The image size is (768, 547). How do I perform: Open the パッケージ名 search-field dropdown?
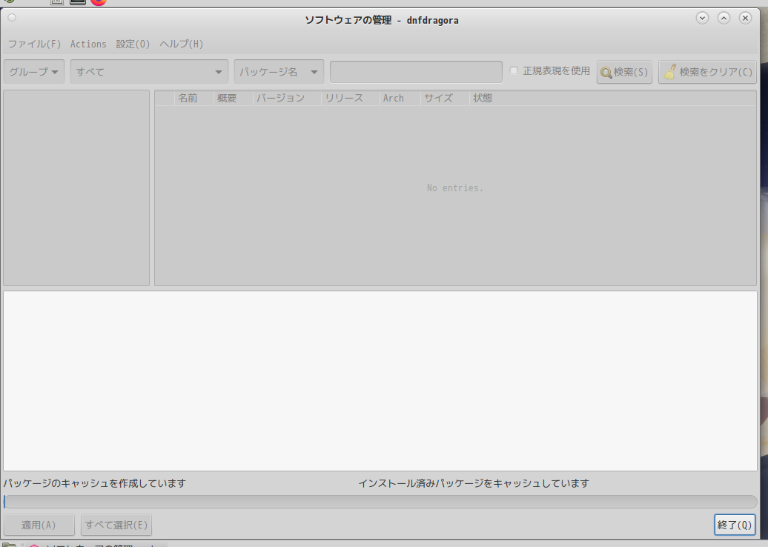(279, 71)
